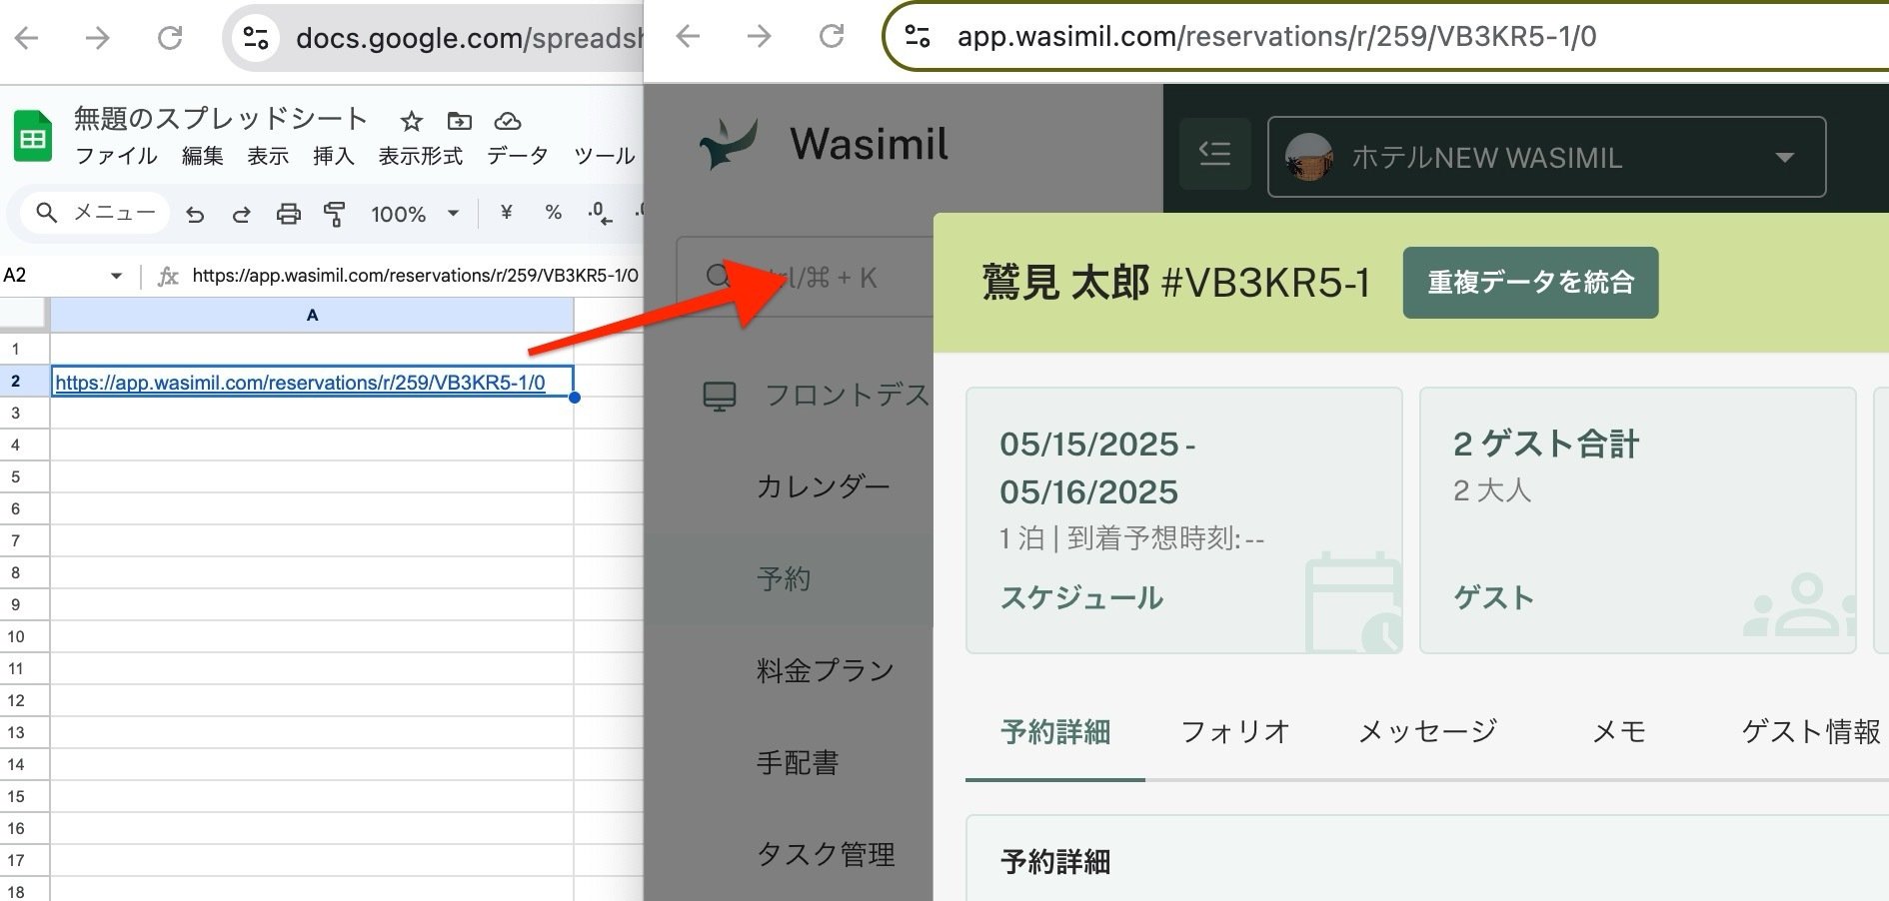1889x901 pixels.
Task: Click the Wasimil search field magnifier
Action: coord(718,277)
